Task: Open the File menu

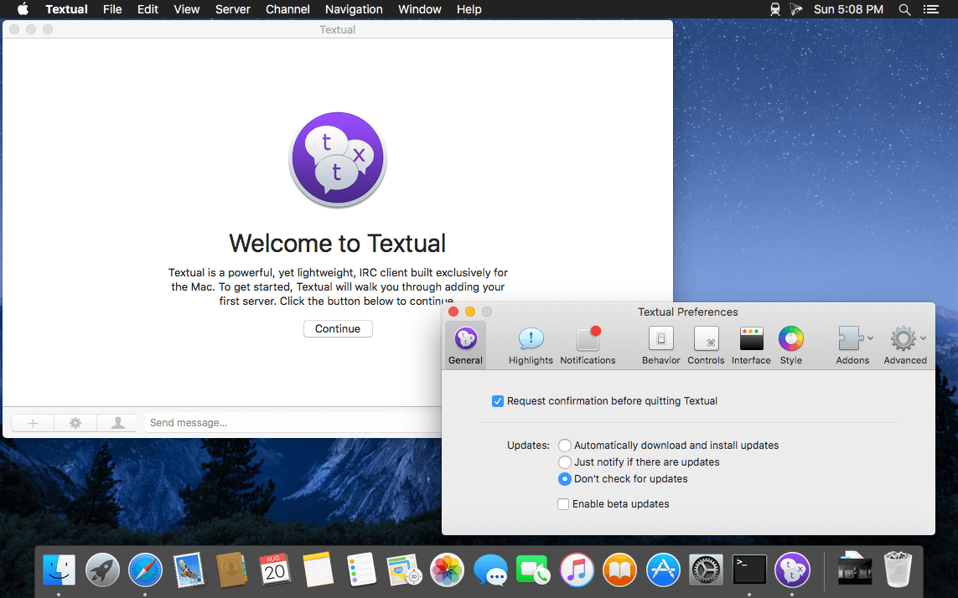Action: [x=112, y=9]
